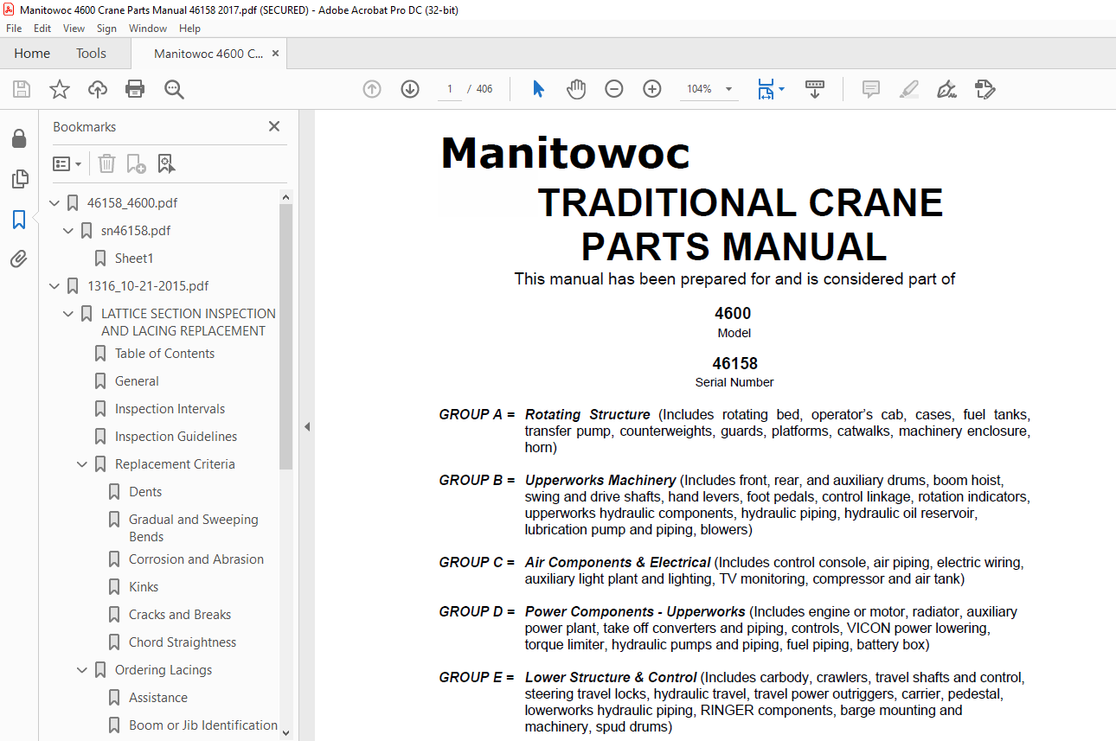
Task: Click the stamp tool icon
Action: tap(985, 89)
